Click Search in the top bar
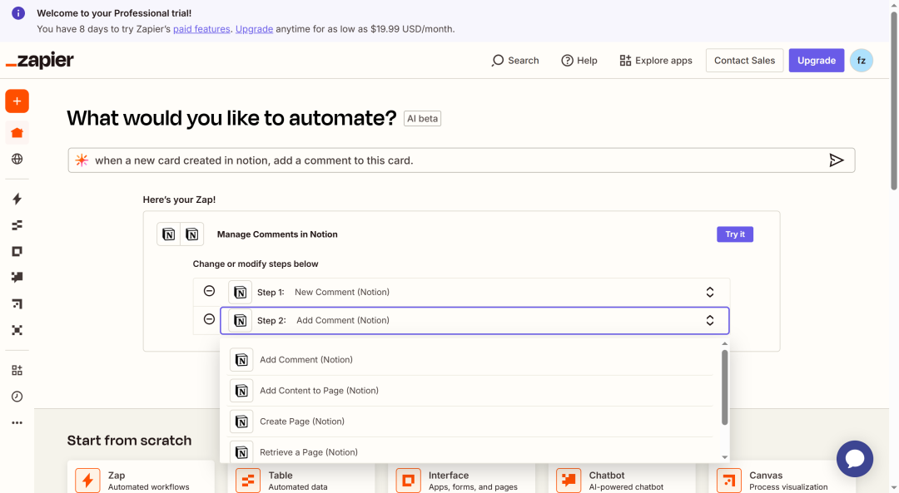 515,61
